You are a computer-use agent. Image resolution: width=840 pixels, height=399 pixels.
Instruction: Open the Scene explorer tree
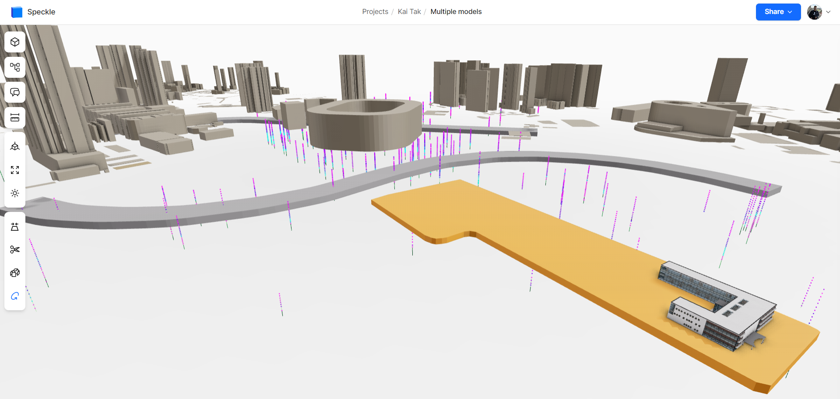(15, 67)
